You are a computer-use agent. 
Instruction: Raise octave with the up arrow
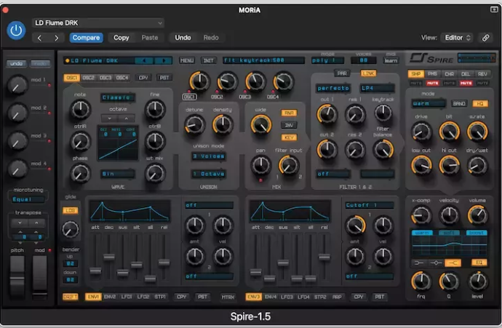click(x=127, y=118)
